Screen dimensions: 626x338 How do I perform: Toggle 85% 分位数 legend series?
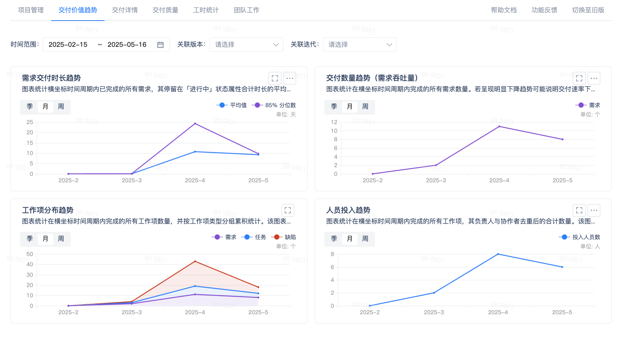click(274, 105)
